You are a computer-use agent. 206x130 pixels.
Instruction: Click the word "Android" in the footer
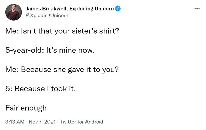pyautogui.click(x=94, y=122)
